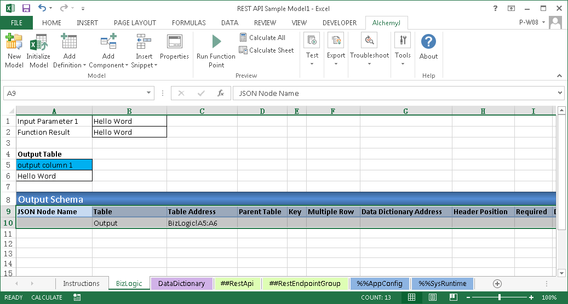Click Calculate Sheet

[266, 50]
